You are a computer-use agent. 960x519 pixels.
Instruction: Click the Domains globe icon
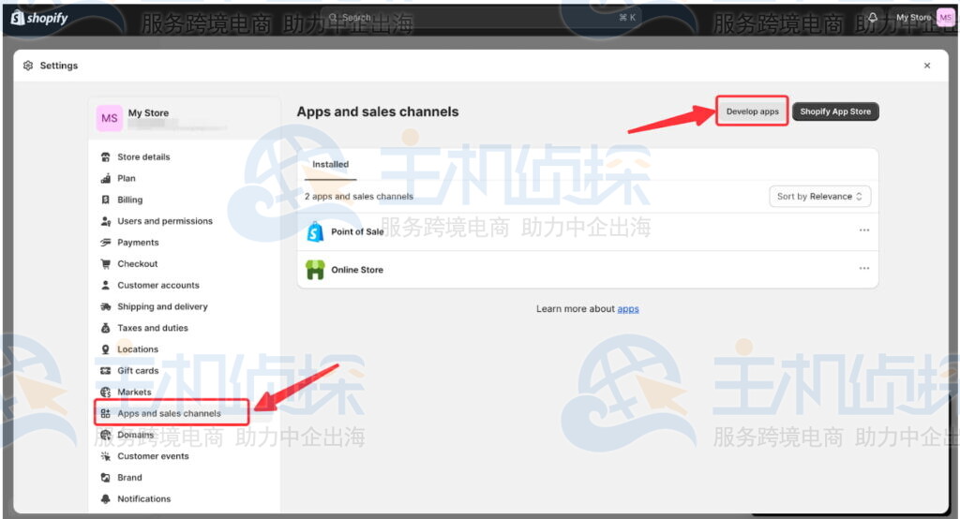point(105,435)
